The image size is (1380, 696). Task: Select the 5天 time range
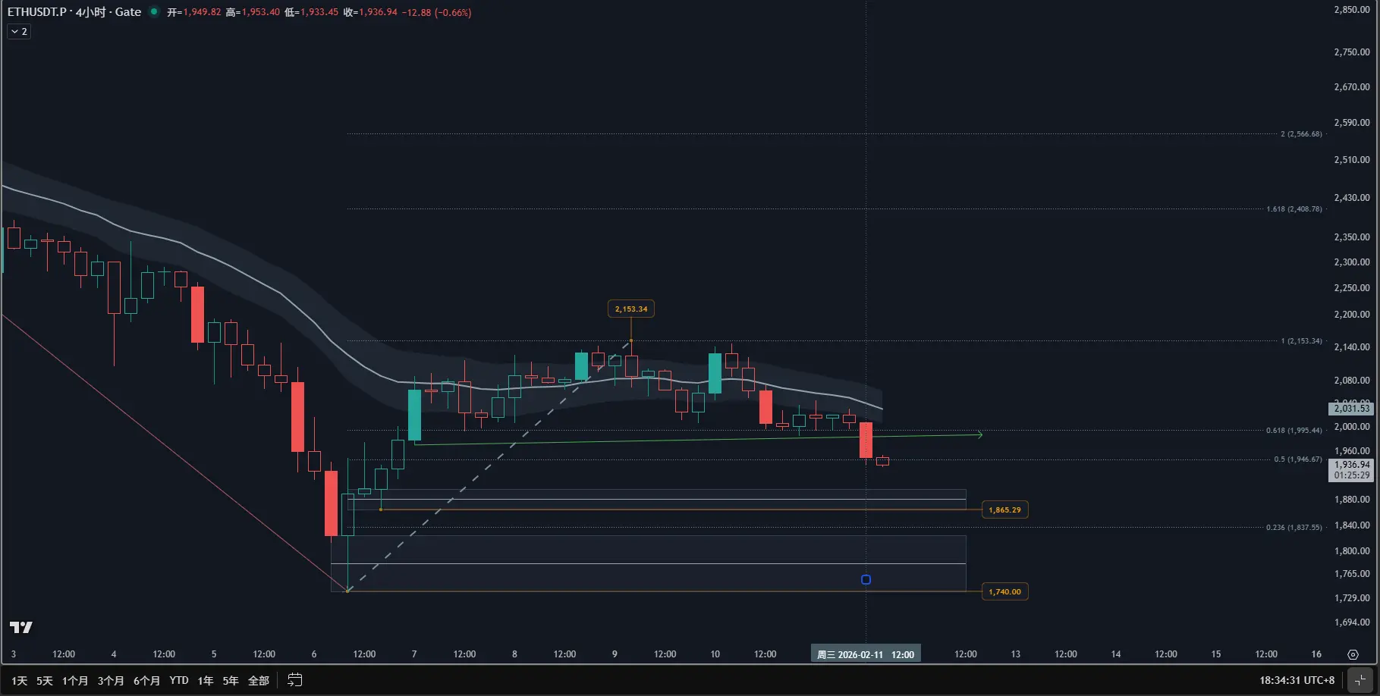coord(45,681)
